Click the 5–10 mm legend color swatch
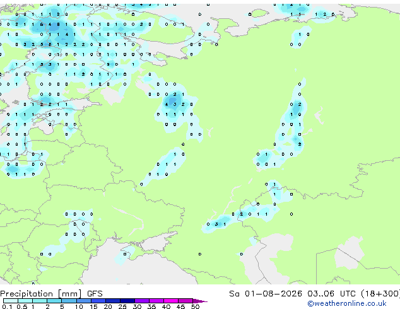400x309 pixels. 69,301
